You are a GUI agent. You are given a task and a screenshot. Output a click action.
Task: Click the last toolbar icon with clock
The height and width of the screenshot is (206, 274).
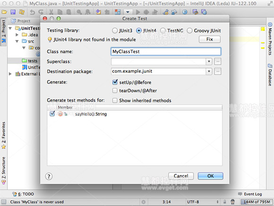[204, 12]
